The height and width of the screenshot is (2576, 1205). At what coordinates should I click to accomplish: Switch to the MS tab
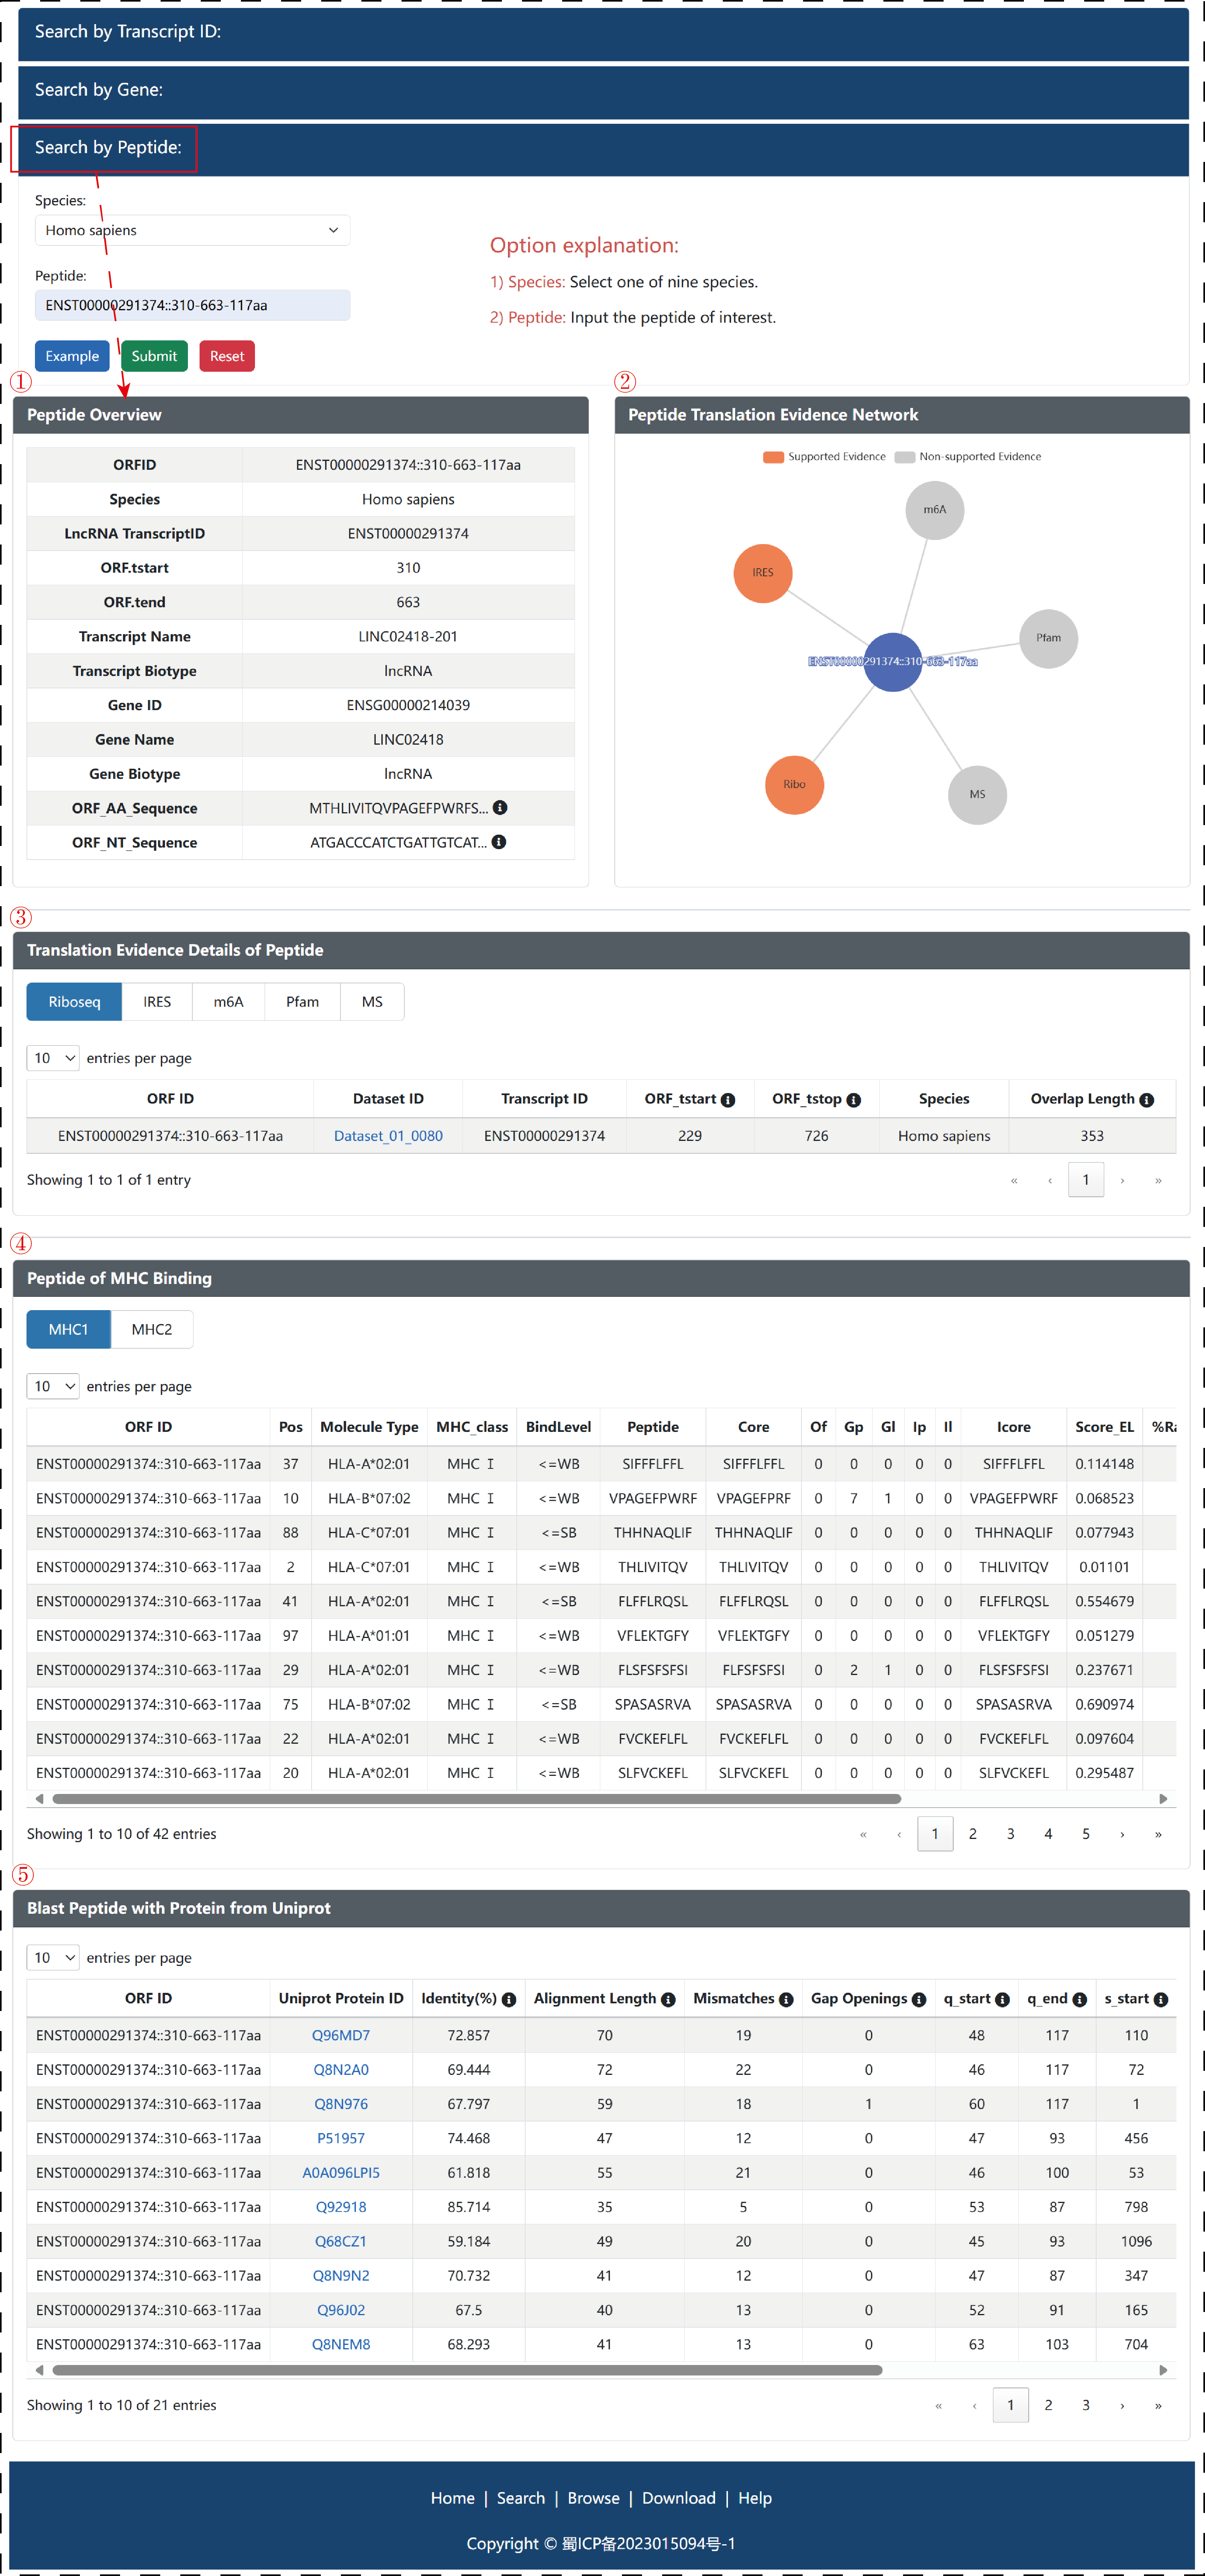pos(372,1002)
